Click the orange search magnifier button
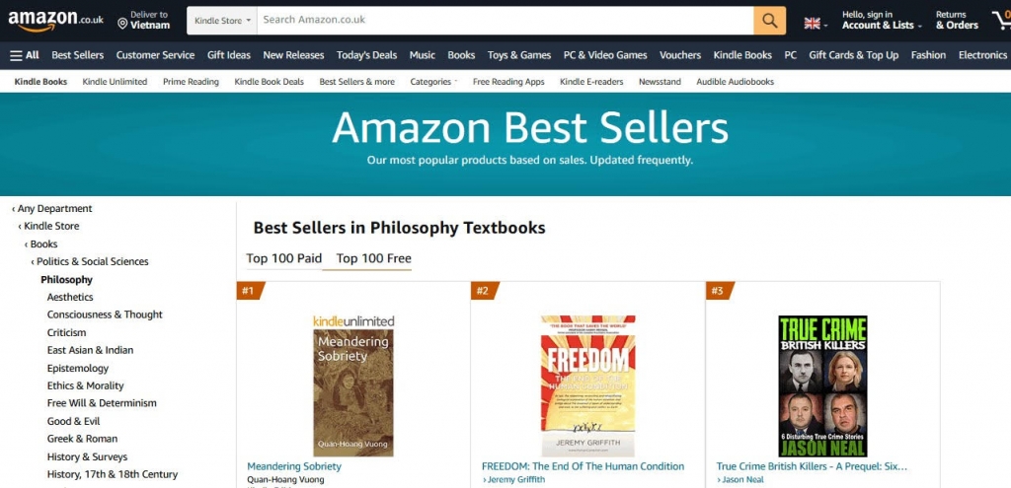Viewport: 1011px width, 488px height. [x=769, y=20]
